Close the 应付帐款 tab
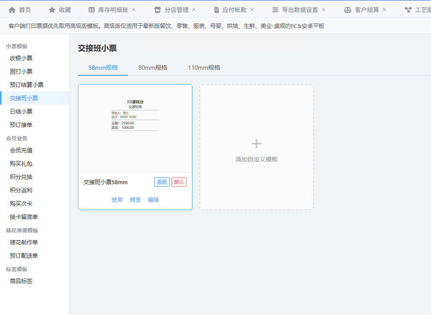The height and width of the screenshot is (315, 431). pos(252,9)
